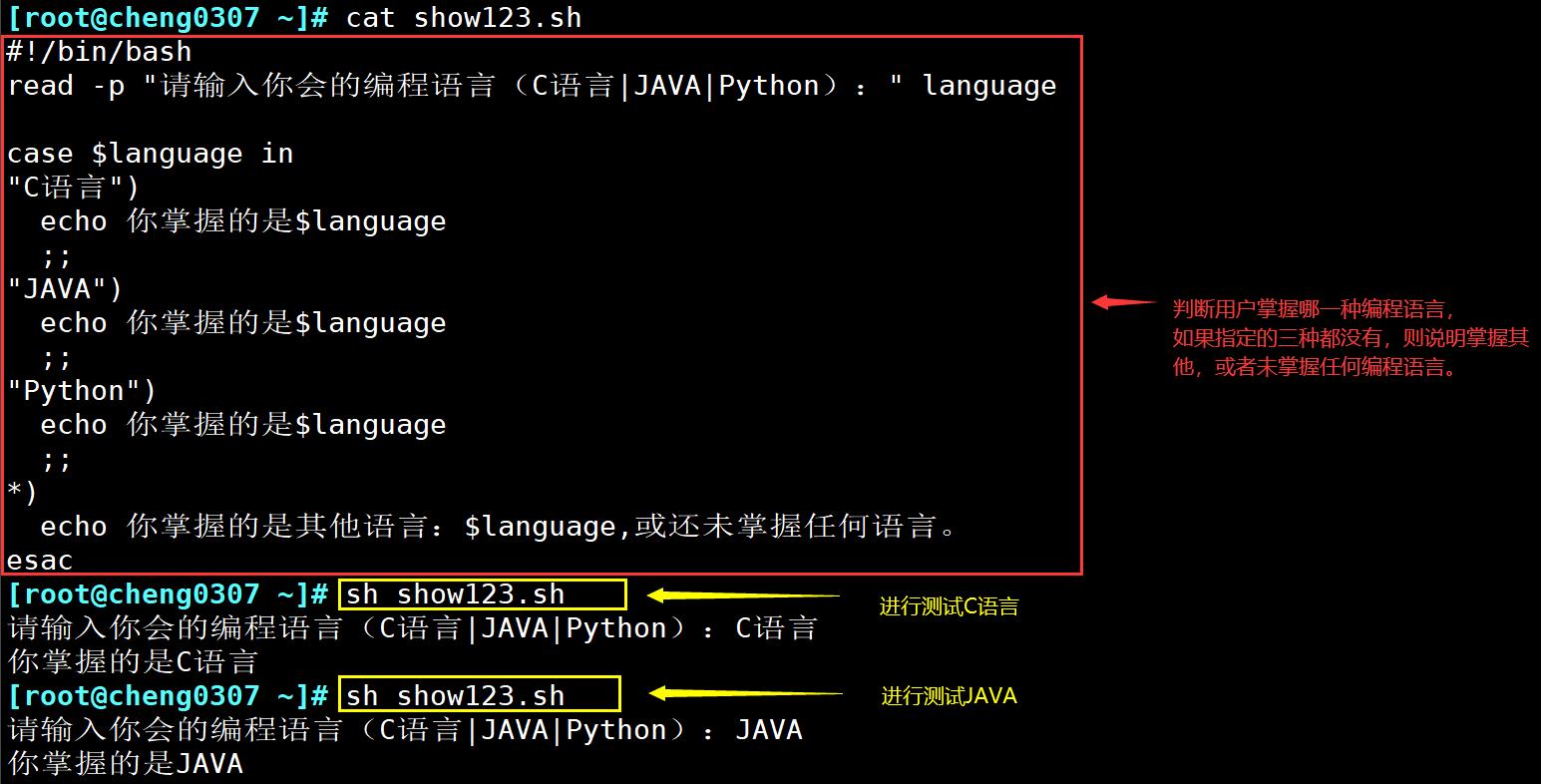
Task: Click the "esac" closing keyword
Action: tap(41, 561)
